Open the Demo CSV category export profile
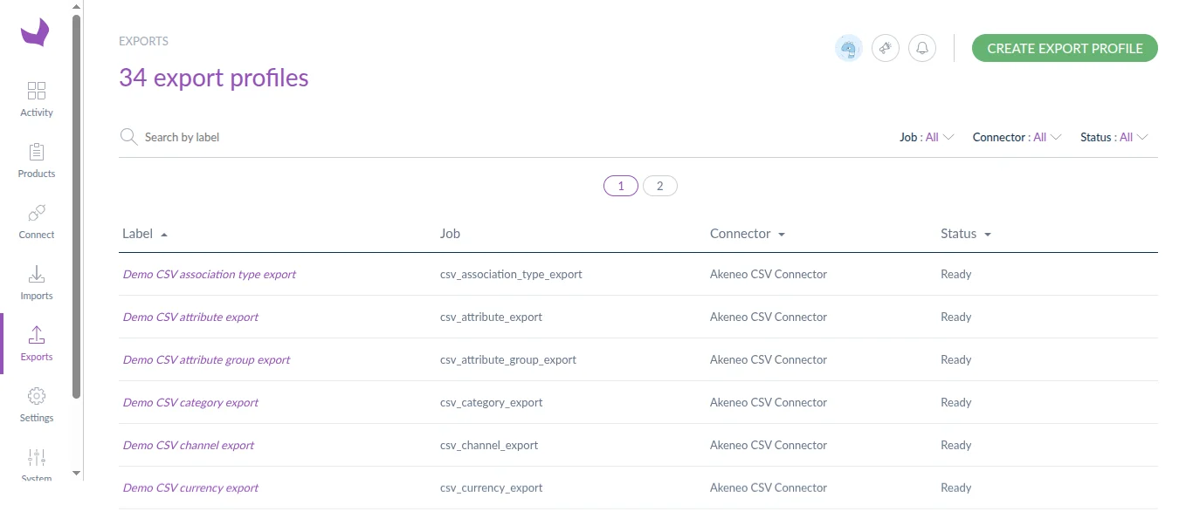This screenshot has height=512, width=1193. [190, 402]
